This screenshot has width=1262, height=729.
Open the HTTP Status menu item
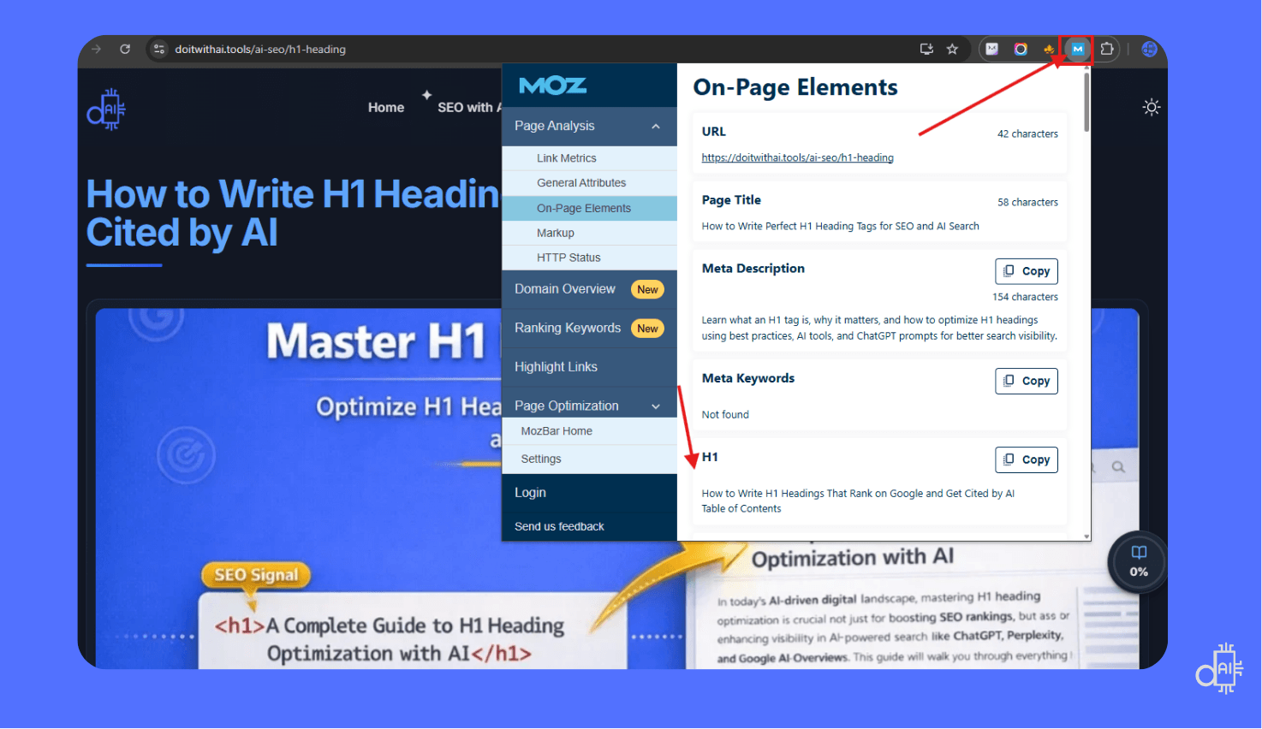568,258
